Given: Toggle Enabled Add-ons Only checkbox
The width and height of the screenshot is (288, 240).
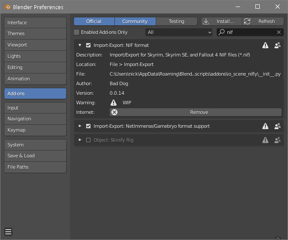Looking at the screenshot, I should click(x=77, y=32).
